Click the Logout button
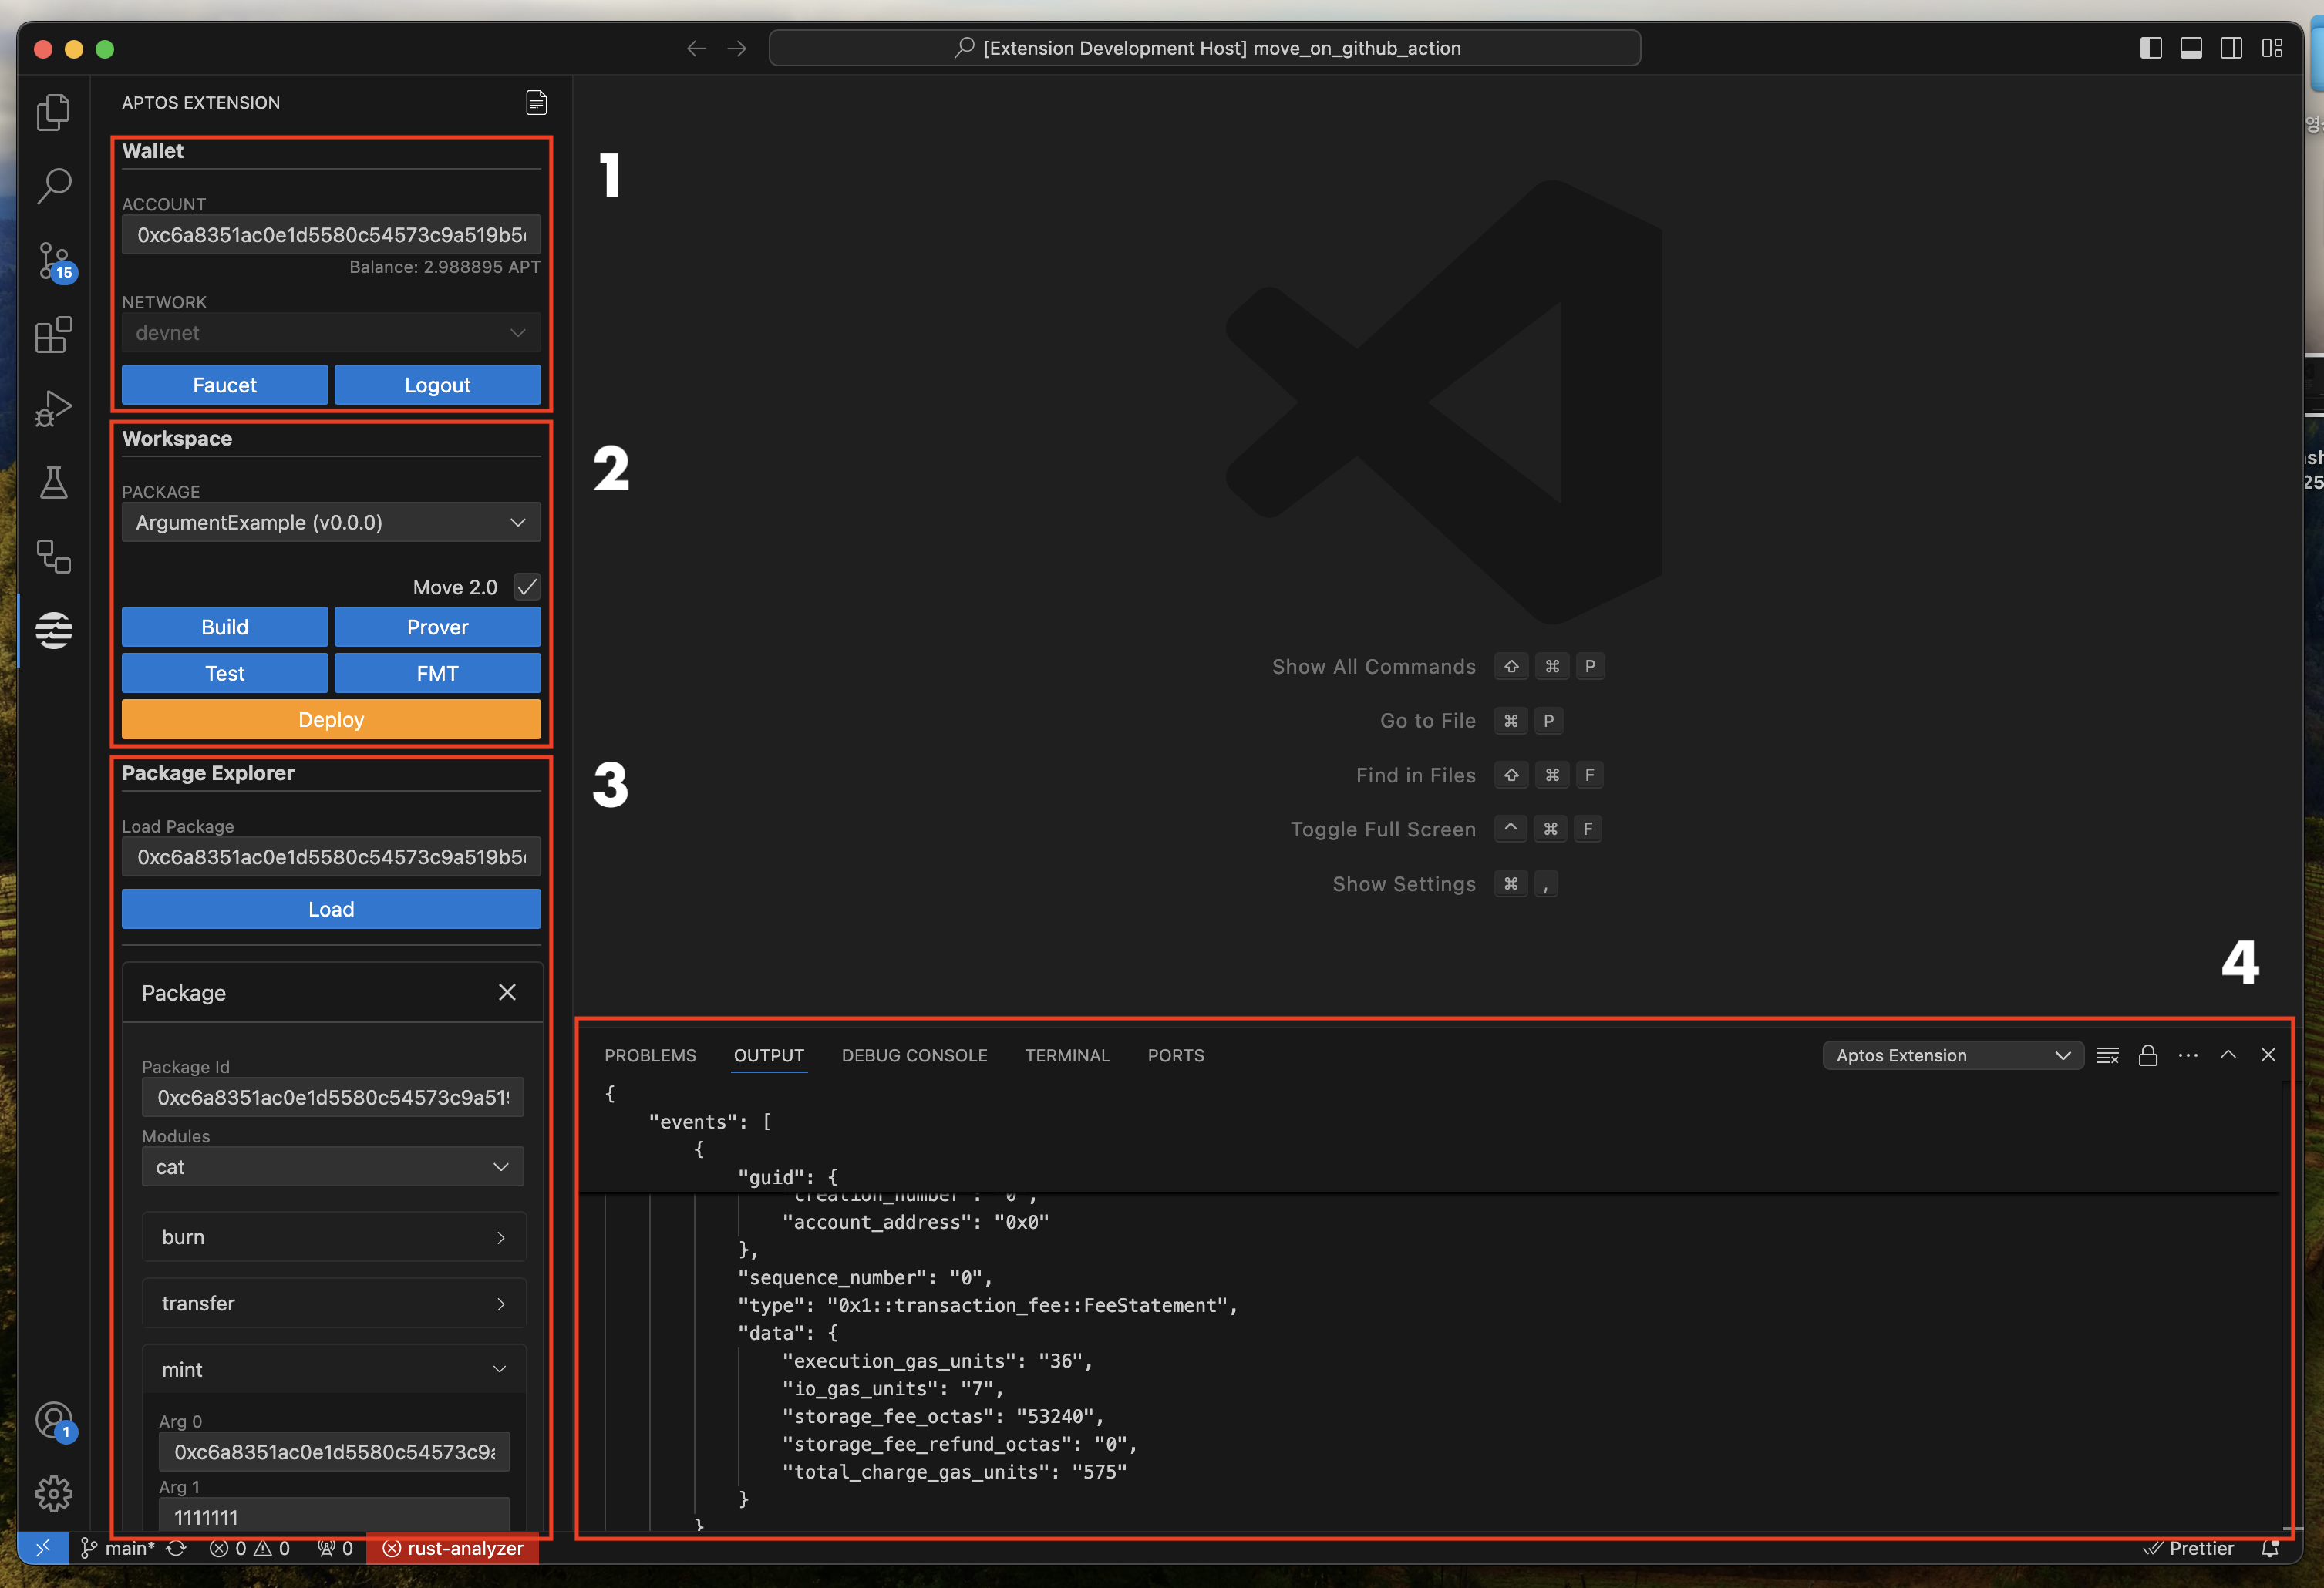Viewport: 2324px width, 1588px height. [x=438, y=385]
